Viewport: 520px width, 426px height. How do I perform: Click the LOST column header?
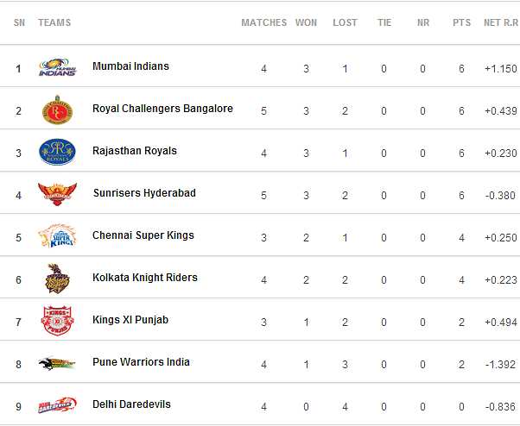[x=345, y=22]
